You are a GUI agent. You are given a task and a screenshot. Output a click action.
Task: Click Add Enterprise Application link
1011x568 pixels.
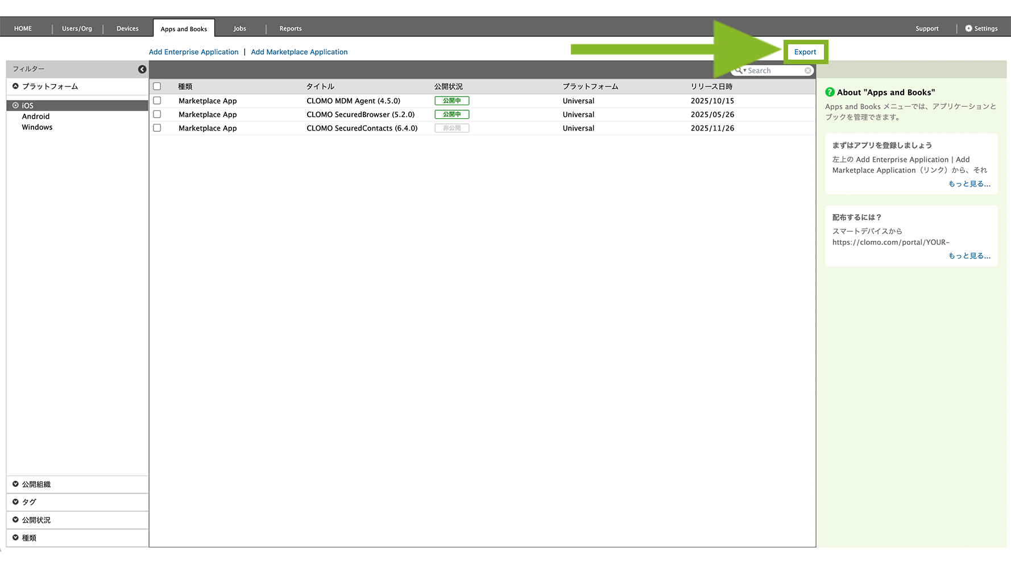click(x=193, y=52)
